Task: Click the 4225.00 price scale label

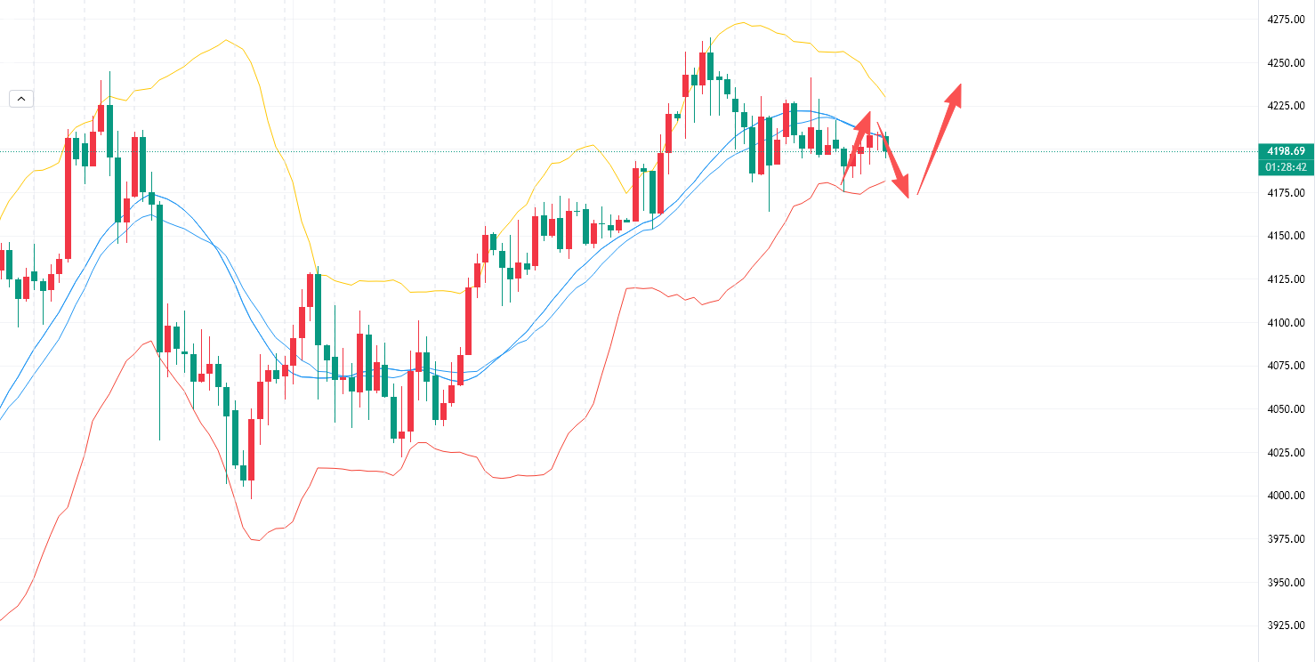Action: click(1285, 107)
